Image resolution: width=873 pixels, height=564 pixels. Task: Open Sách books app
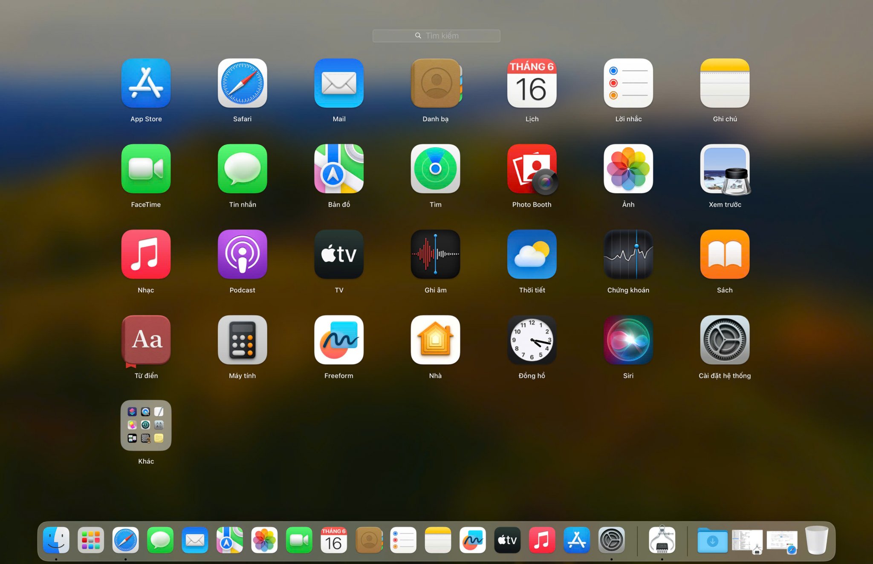725,255
